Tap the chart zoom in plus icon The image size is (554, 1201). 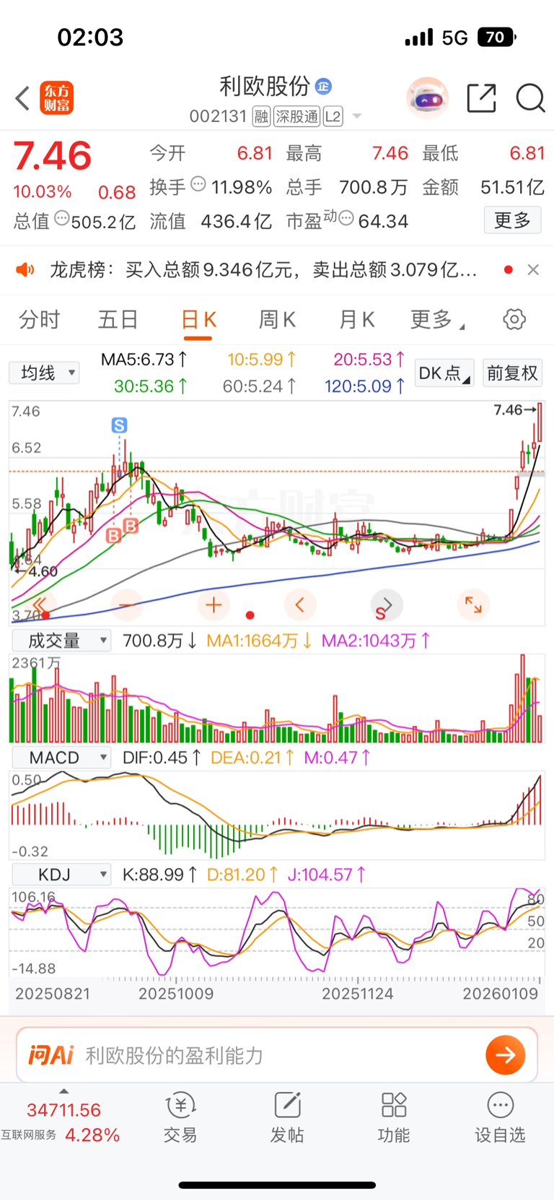pyautogui.click(x=214, y=605)
